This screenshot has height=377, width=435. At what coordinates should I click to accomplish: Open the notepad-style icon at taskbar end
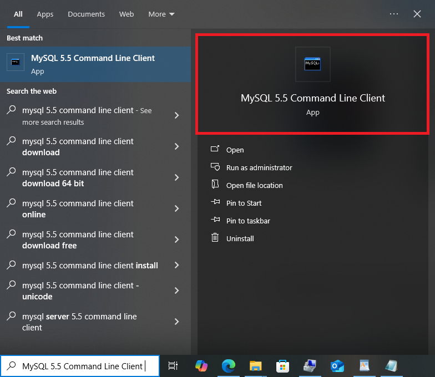(x=391, y=366)
